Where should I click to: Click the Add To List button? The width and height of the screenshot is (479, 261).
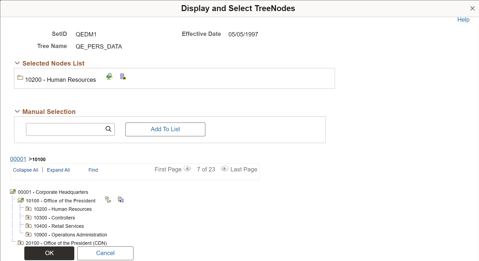[x=165, y=129]
